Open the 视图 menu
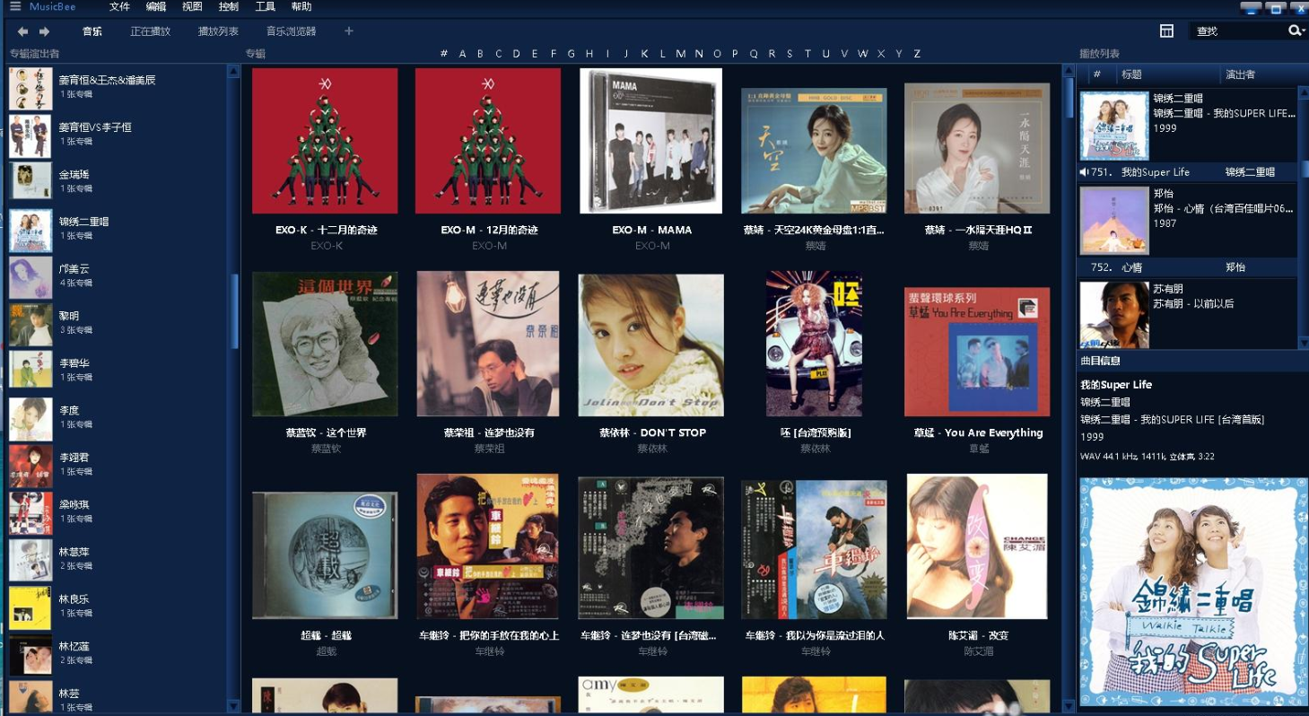 (192, 7)
